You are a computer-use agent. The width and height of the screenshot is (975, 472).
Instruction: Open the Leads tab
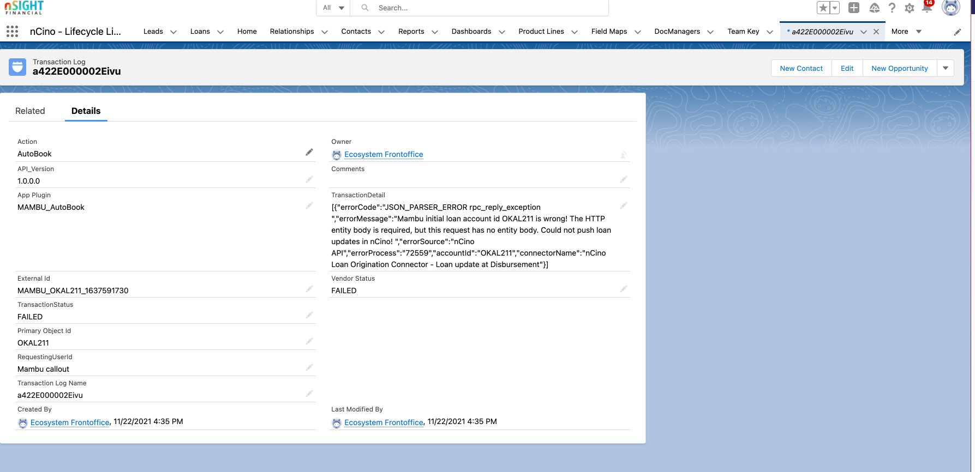pyautogui.click(x=153, y=32)
